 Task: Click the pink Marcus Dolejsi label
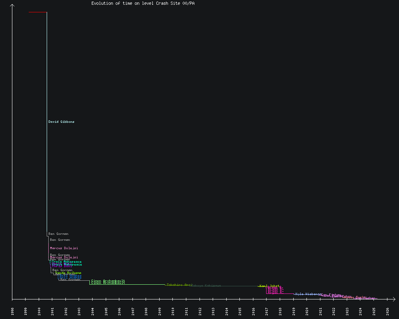click(x=64, y=248)
